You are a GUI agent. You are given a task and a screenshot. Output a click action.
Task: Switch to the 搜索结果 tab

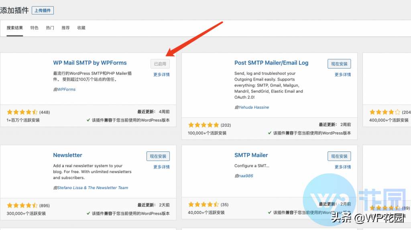click(15, 28)
